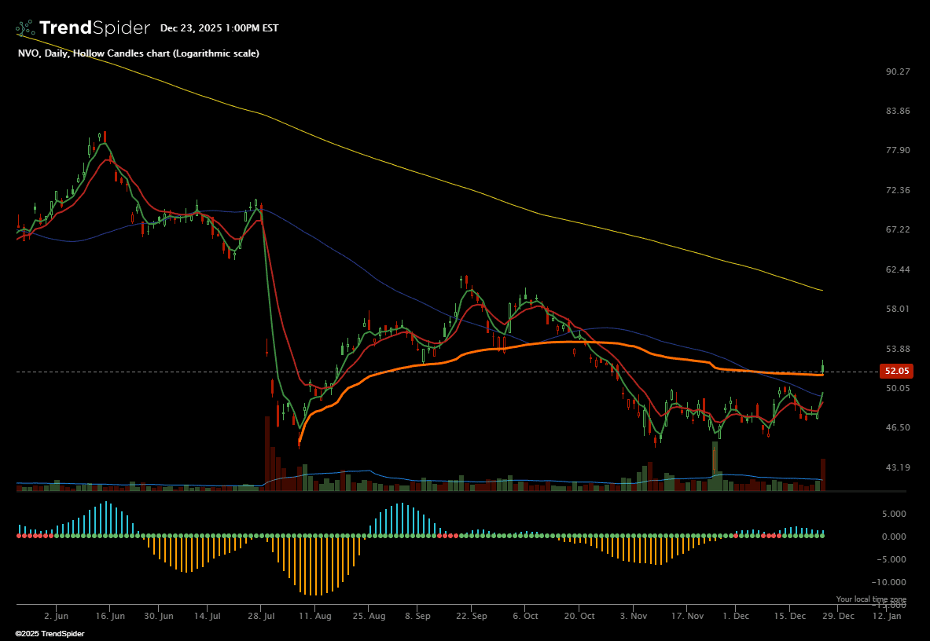The image size is (930, 641).
Task: Click the ©2025 TrendSpider copyright notice
Action: click(50, 633)
